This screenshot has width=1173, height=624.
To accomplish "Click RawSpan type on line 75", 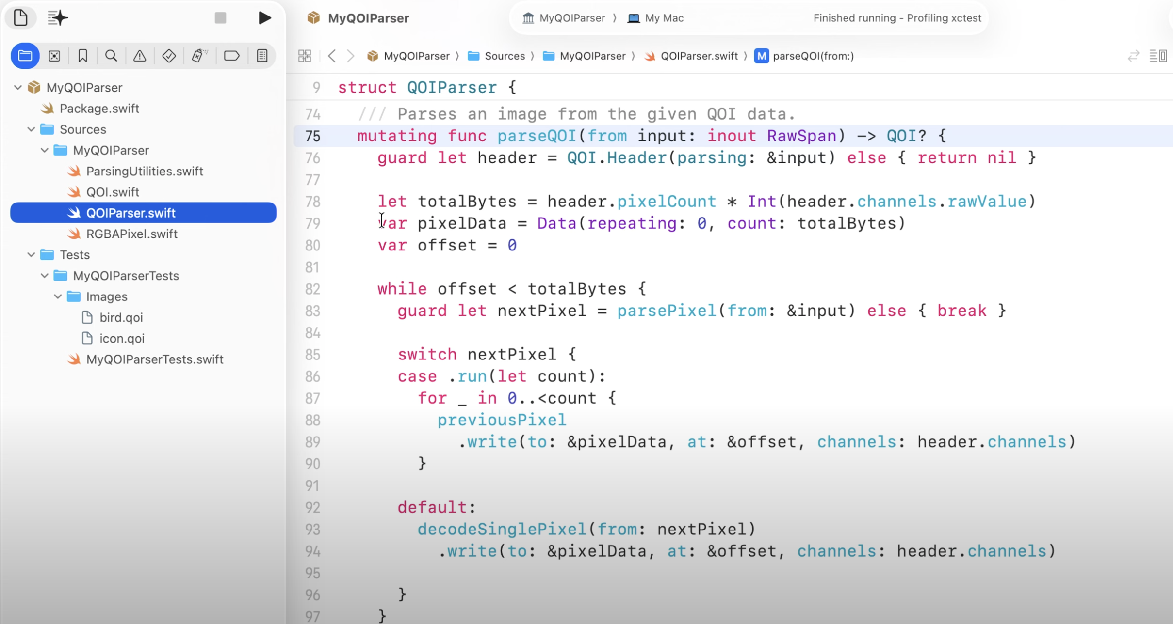I will pos(801,136).
